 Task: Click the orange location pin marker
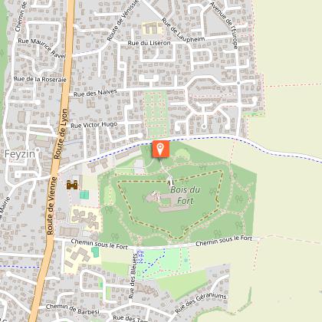[160, 149]
